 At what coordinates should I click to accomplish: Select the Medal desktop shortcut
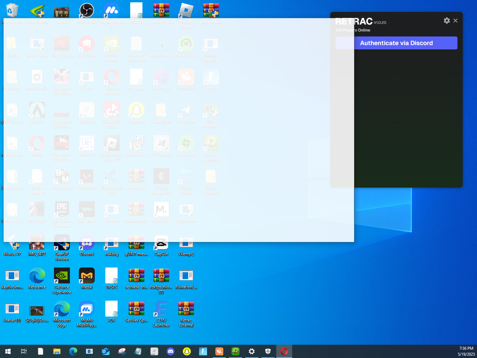pos(87,279)
